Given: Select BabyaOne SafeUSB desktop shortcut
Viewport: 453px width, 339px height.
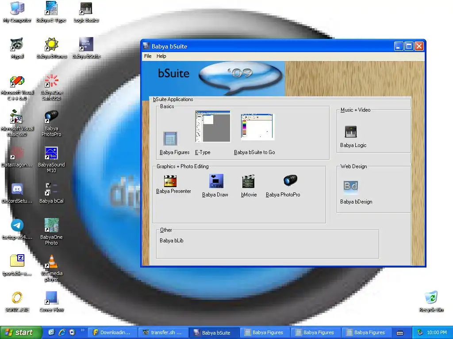Looking at the screenshot, I should coord(51,87).
